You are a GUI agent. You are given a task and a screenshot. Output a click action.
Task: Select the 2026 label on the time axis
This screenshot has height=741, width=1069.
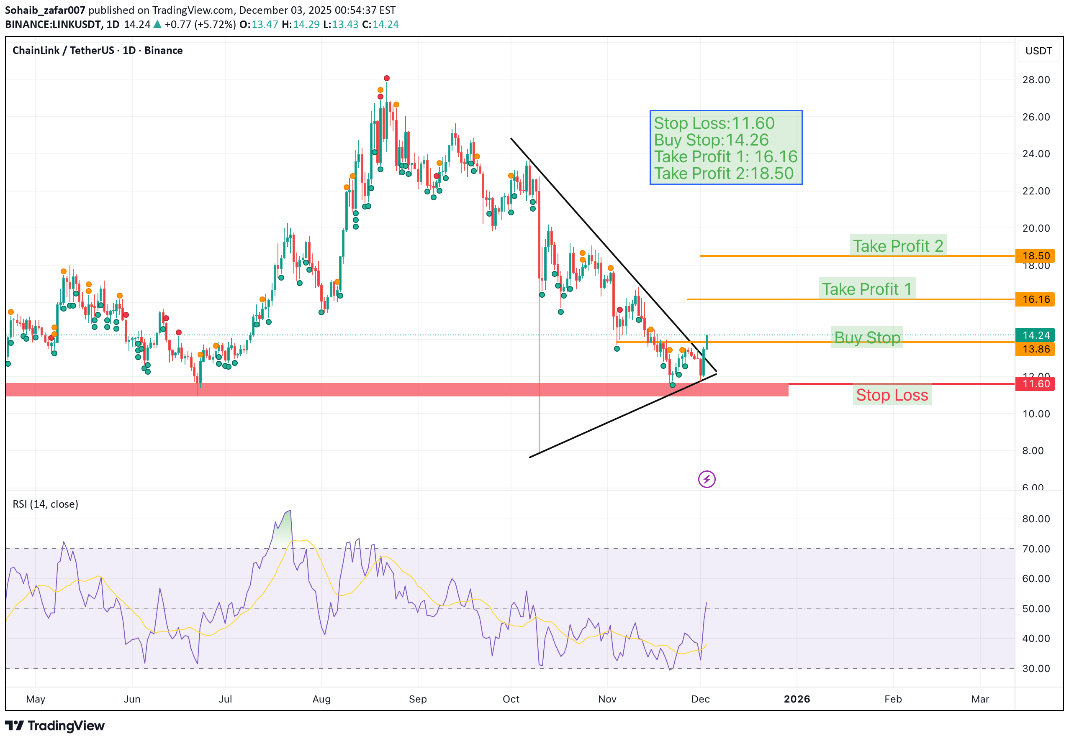pyautogui.click(x=797, y=699)
